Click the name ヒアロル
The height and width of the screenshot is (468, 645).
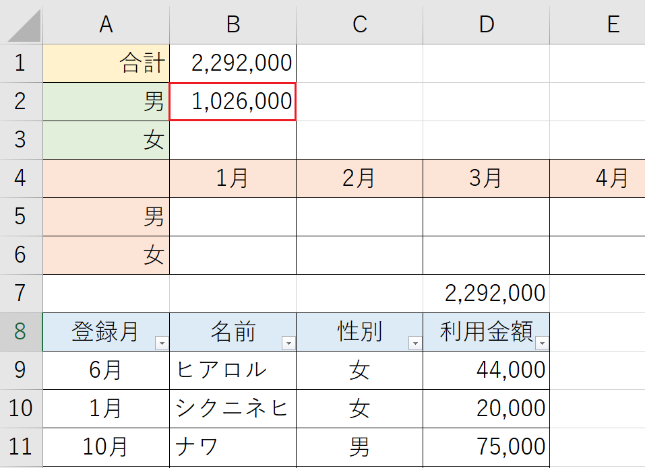click(x=222, y=370)
